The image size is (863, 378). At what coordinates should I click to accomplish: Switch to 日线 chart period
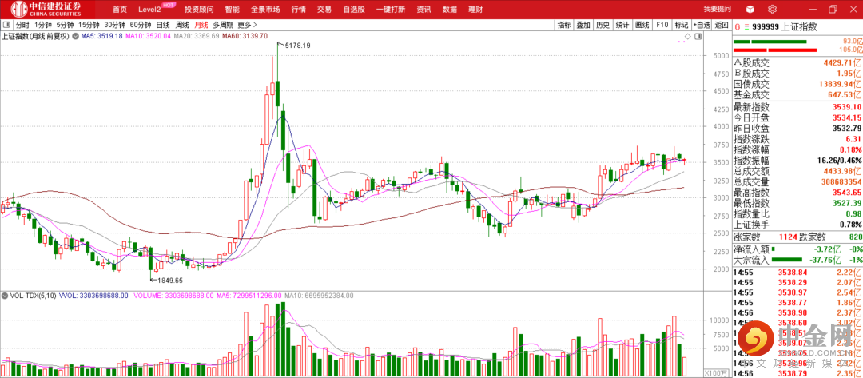coord(163,25)
